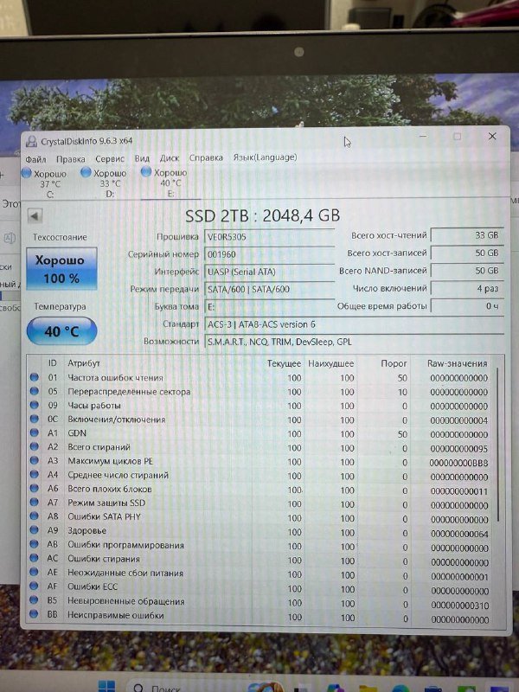Screen dimensions: 519x692
Task: Click the Атрибут column header
Action: tap(84, 363)
